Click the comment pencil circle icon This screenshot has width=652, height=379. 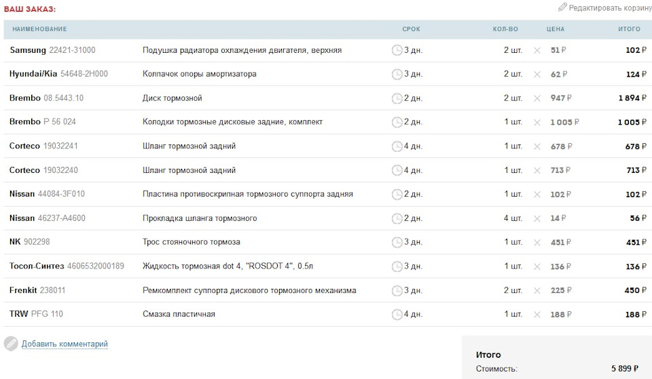pos(12,344)
